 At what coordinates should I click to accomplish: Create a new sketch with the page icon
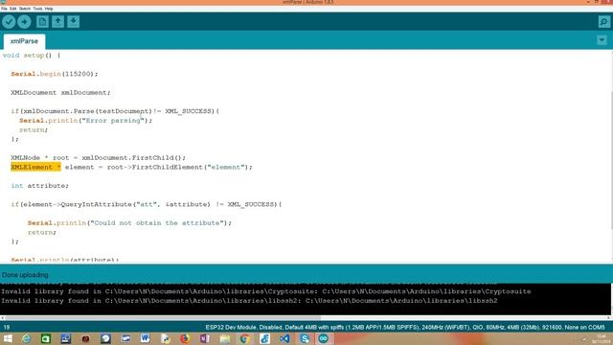[42, 21]
